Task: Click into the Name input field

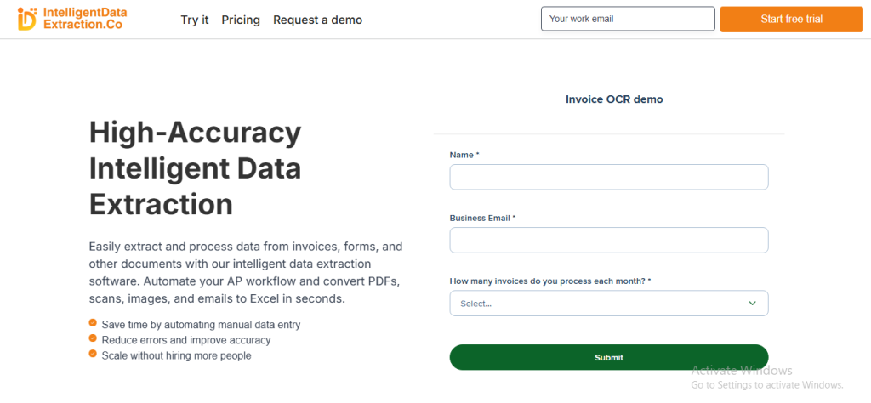Action: pyautogui.click(x=609, y=177)
